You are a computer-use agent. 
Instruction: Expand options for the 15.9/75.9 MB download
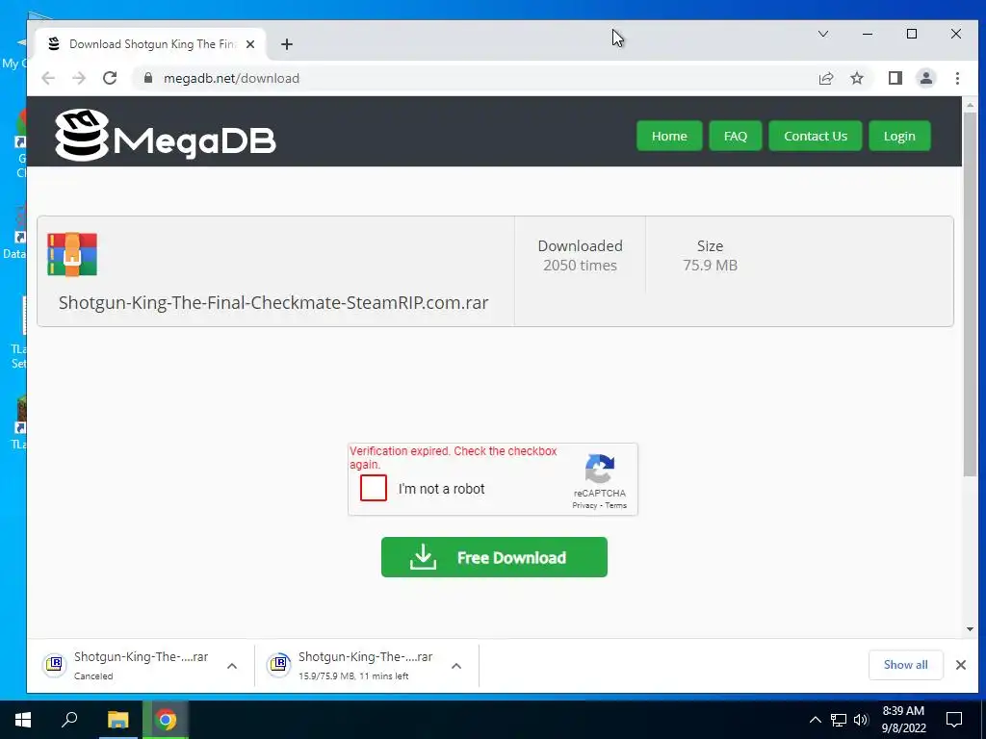(x=456, y=666)
